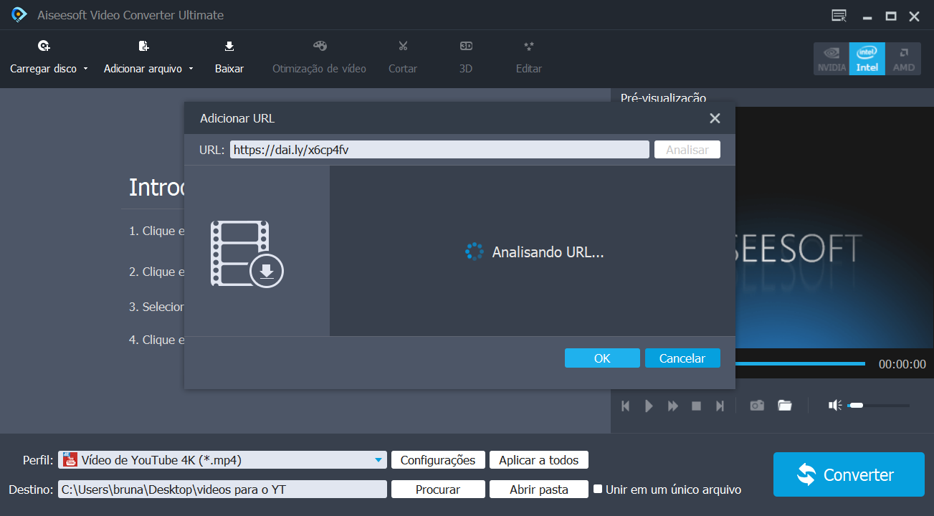The image size is (934, 516).
Task: Click the 00:00:00 preview time display
Action: pos(902,364)
